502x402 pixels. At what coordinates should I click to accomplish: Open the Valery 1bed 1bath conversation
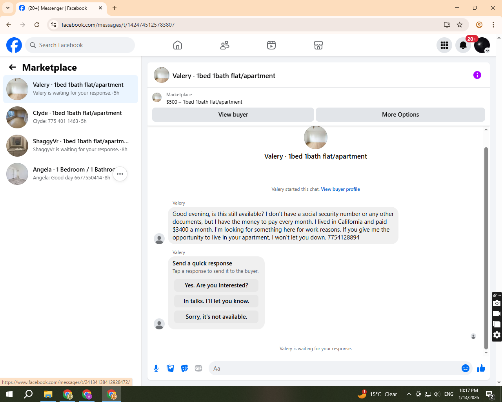[71, 89]
